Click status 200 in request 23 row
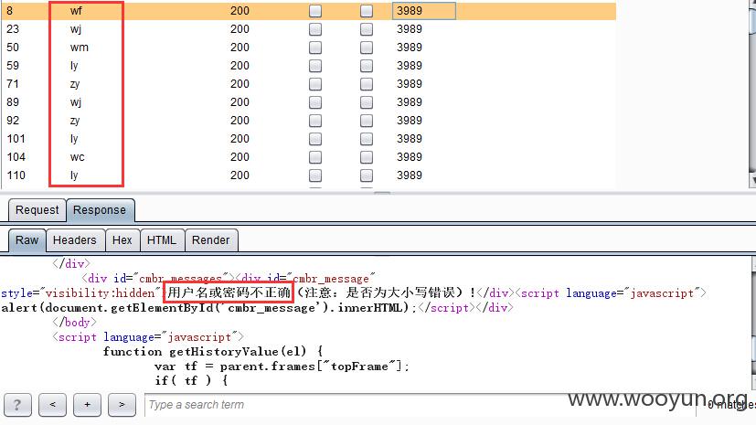 click(240, 29)
